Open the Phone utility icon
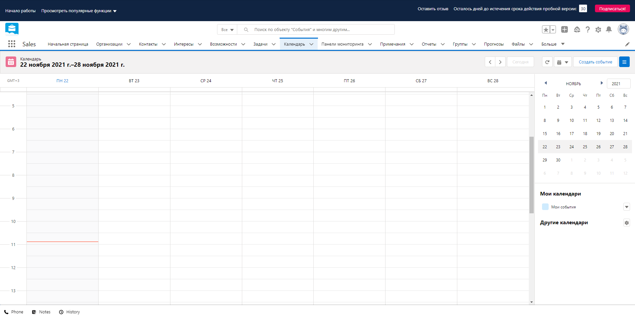This screenshot has width=635, height=318. click(6, 312)
